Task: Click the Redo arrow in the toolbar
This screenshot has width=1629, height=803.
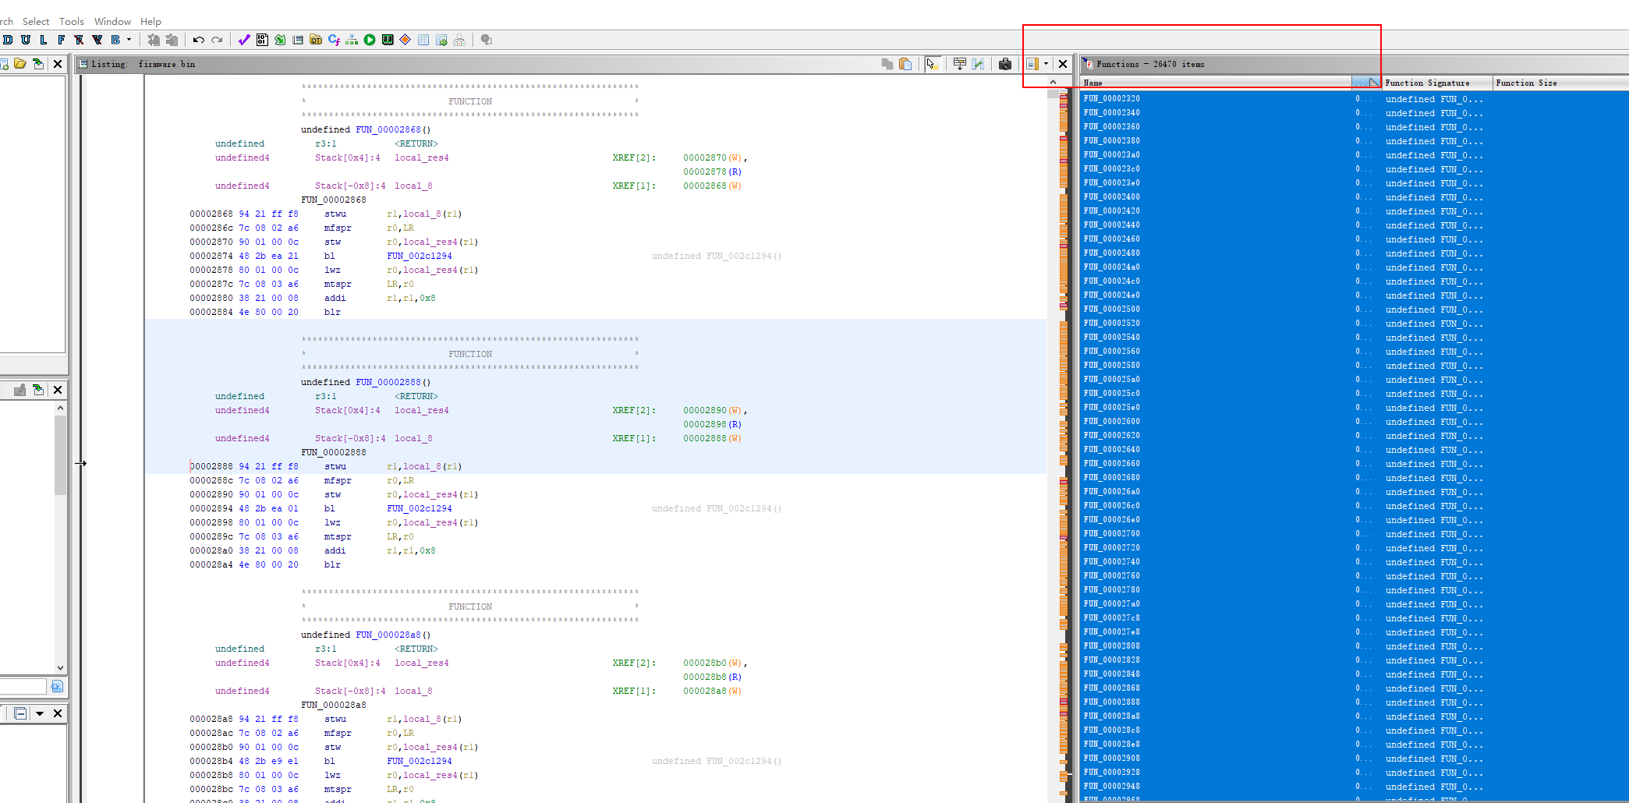Action: [217, 40]
